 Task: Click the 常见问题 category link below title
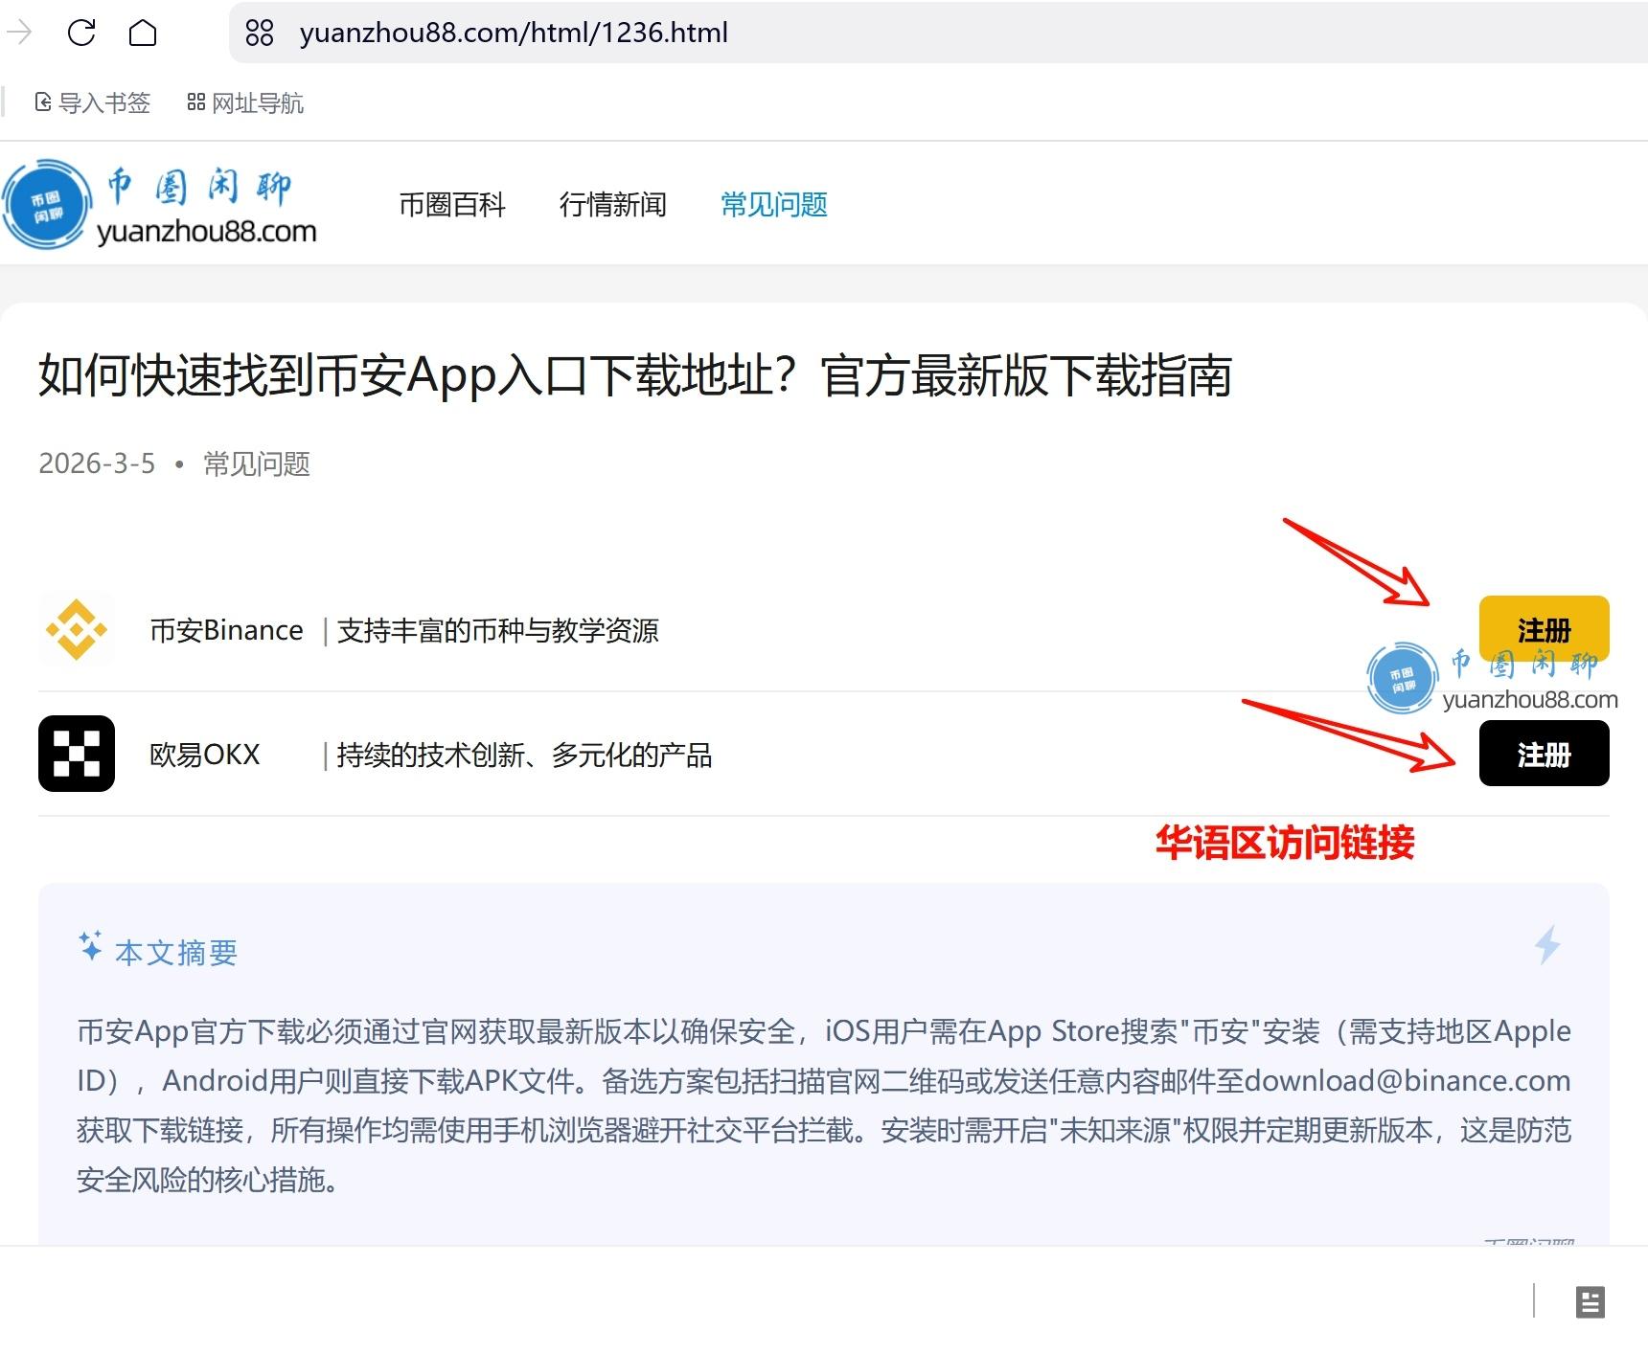(257, 464)
